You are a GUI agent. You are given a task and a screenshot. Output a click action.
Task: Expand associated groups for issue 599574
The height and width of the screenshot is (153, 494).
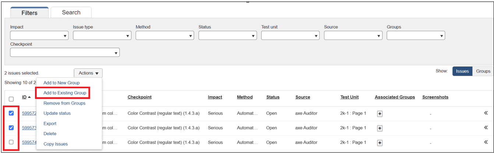coord(380,143)
